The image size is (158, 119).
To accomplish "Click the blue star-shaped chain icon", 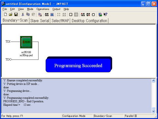I will [x=52, y=15].
